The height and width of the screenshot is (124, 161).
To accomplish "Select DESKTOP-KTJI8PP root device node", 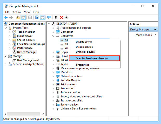I will [x=67, y=24].
